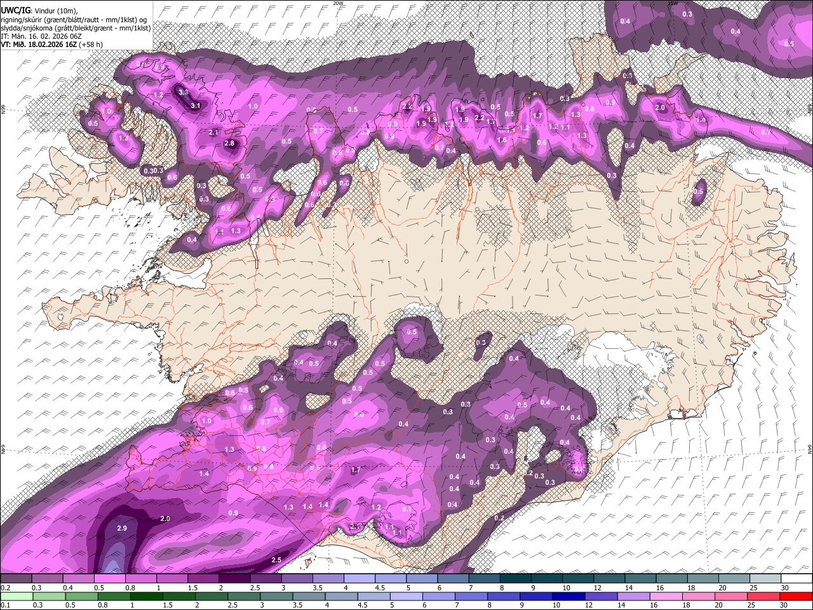Image resolution: width=813 pixels, height=610 pixels.
Task: Click the '20W' longitude label
Action: coord(338,3)
